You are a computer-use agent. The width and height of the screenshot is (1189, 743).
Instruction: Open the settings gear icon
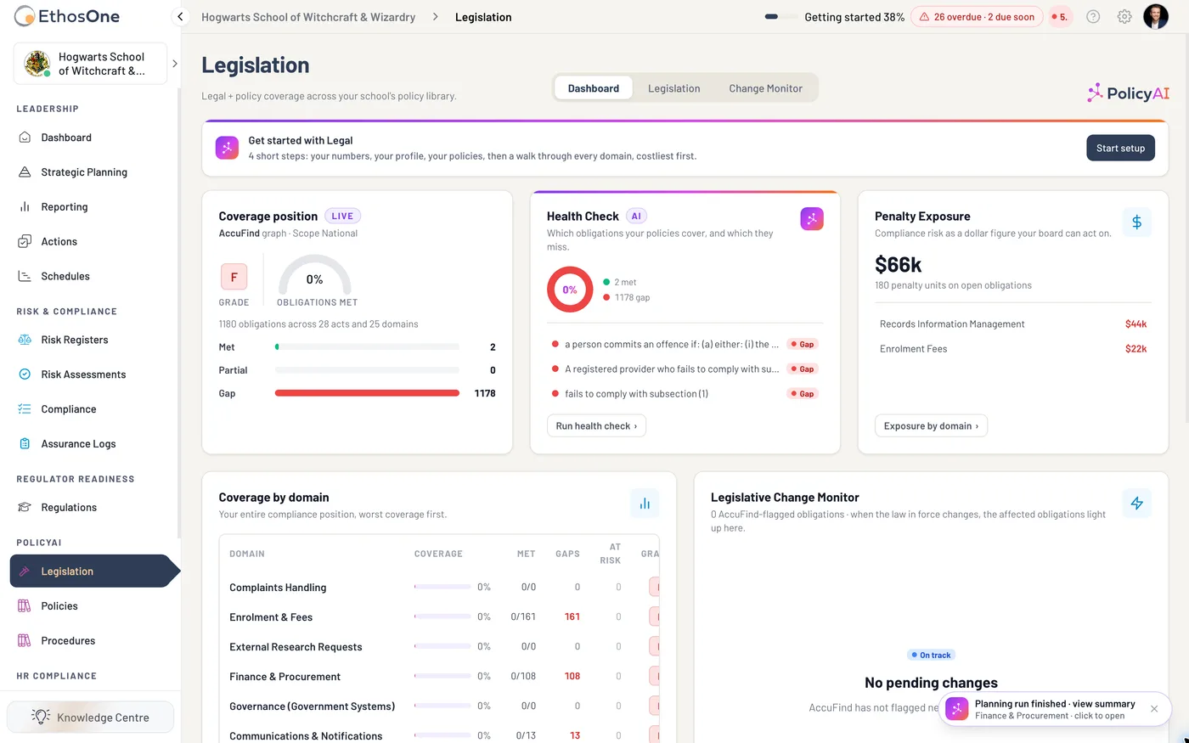click(x=1124, y=17)
